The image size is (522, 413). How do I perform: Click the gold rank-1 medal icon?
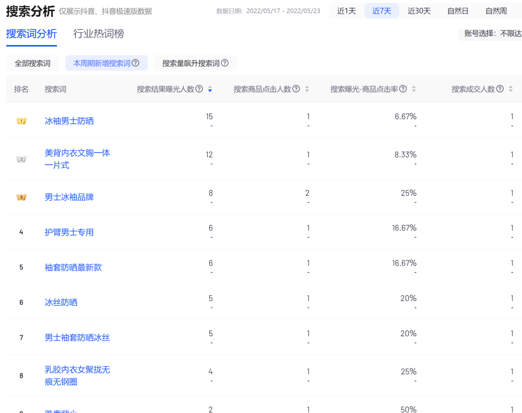point(21,120)
